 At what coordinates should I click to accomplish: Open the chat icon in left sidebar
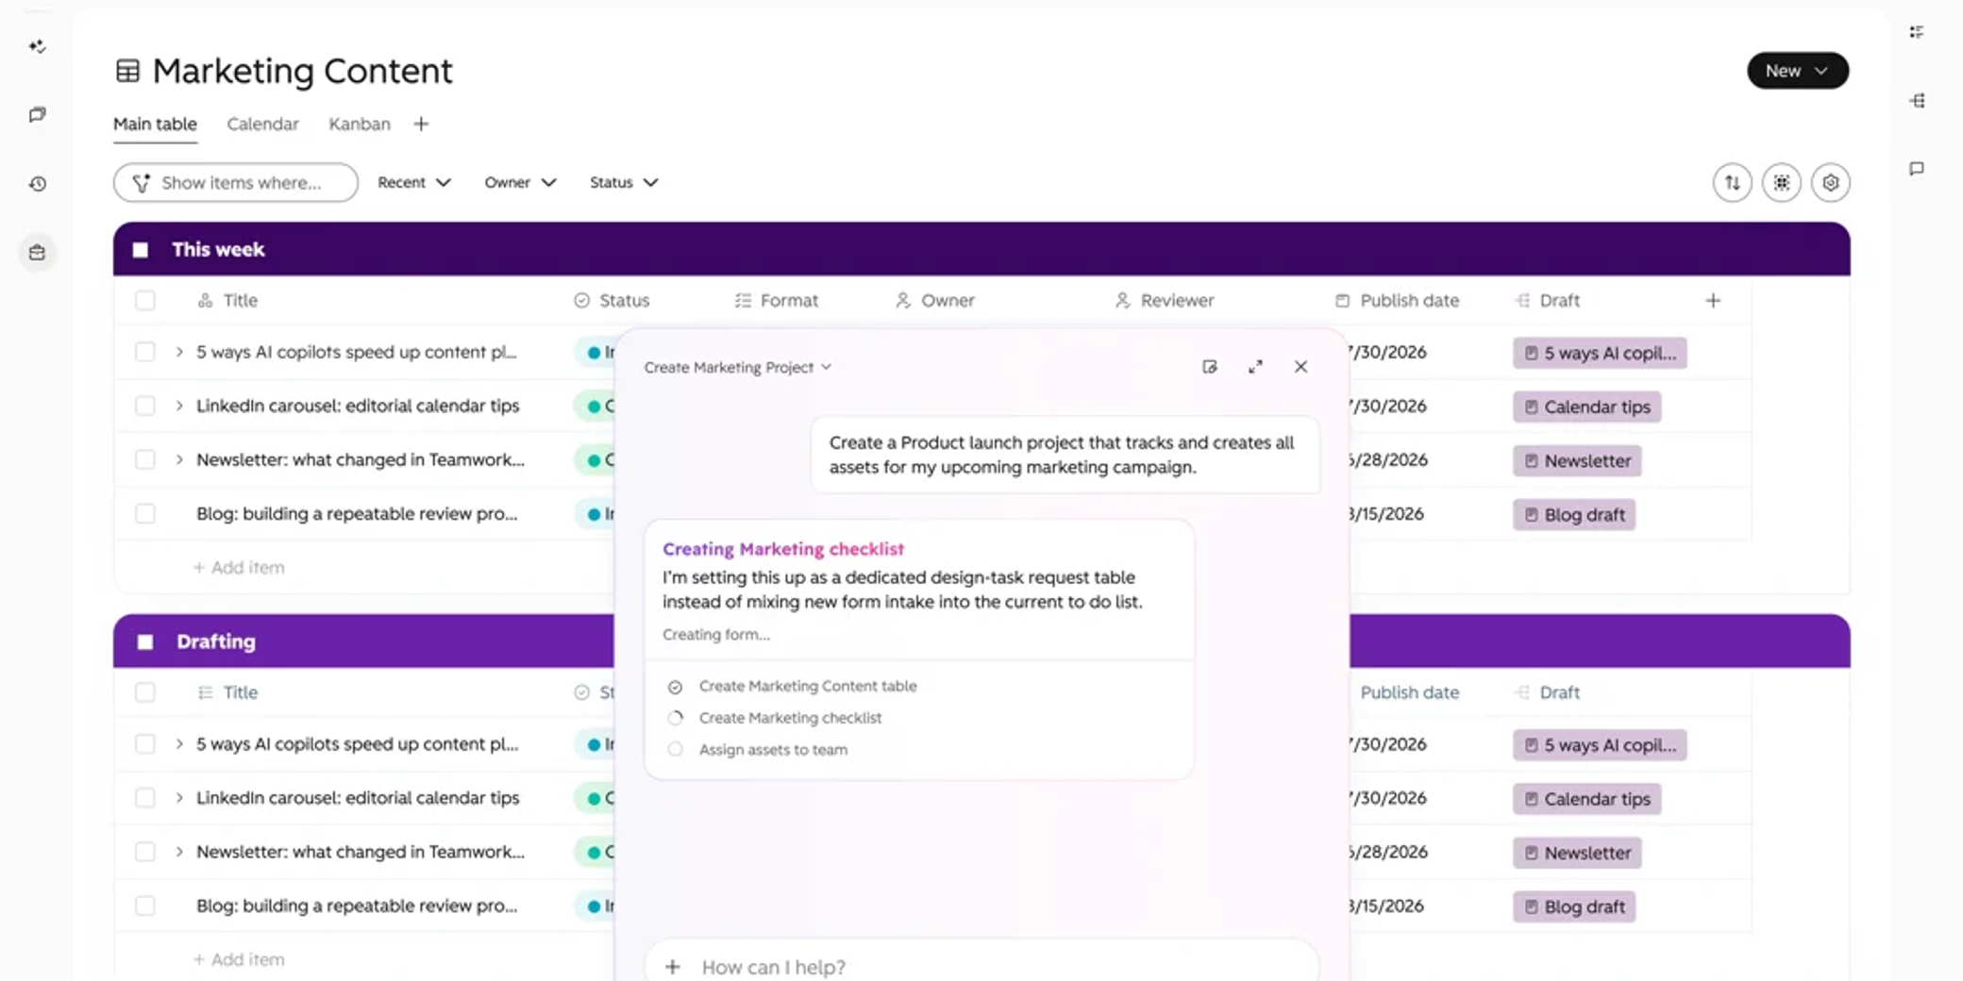pos(37,115)
